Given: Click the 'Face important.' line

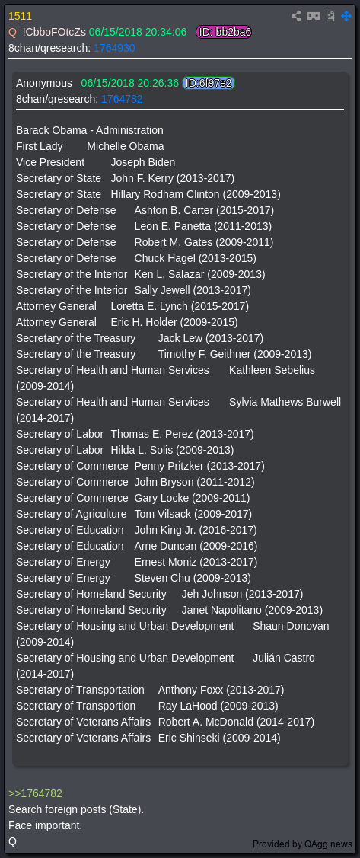Looking at the screenshot, I should (x=46, y=825).
